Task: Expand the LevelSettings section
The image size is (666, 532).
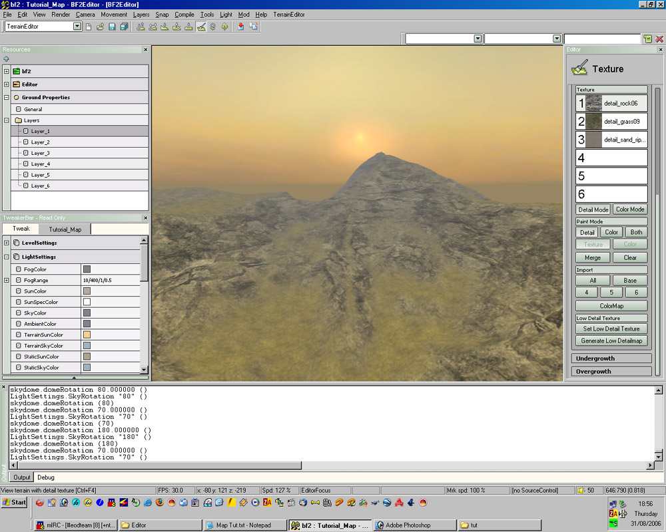Action: tap(6, 243)
